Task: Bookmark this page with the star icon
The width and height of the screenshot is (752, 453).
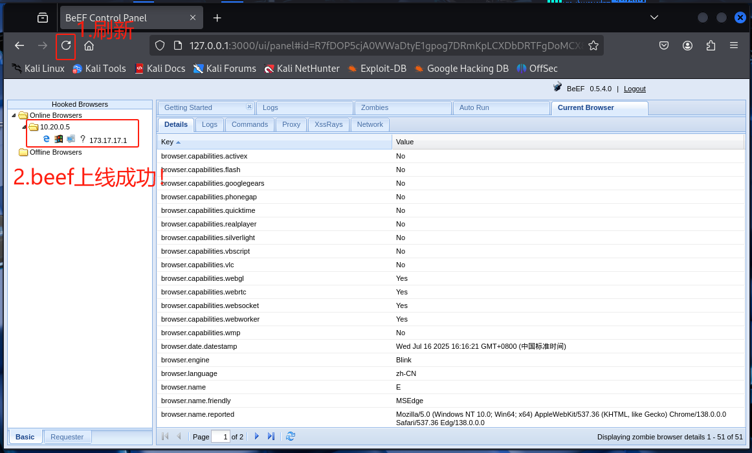Action: (x=593, y=45)
